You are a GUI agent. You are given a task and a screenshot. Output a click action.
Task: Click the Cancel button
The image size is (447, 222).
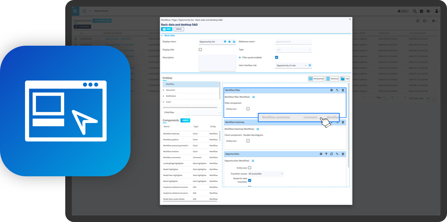179,29
